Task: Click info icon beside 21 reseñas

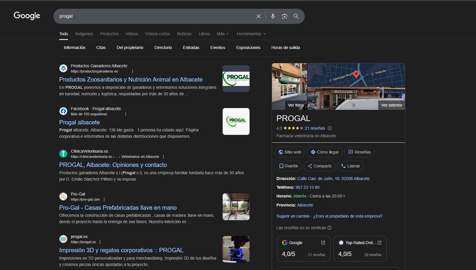Action: pos(330,128)
